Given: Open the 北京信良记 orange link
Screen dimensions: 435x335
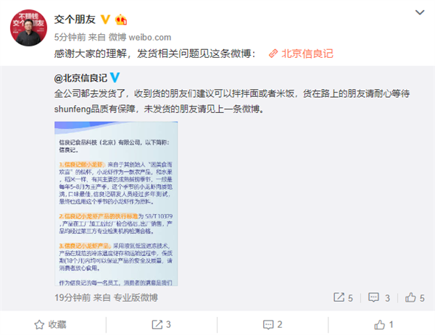Looking at the screenshot, I should pyautogui.click(x=307, y=54).
